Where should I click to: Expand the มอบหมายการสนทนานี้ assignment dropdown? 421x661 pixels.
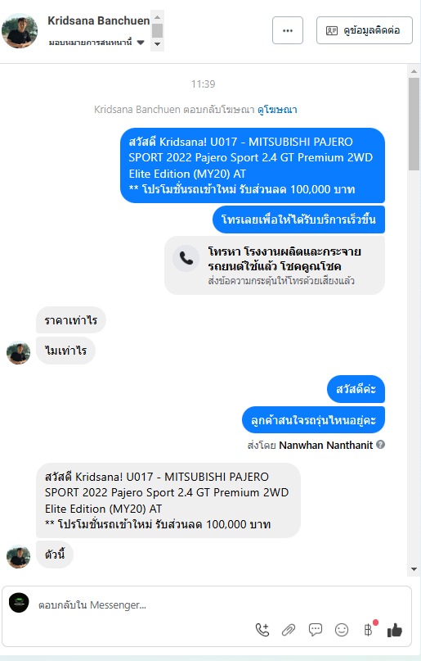[x=141, y=42]
